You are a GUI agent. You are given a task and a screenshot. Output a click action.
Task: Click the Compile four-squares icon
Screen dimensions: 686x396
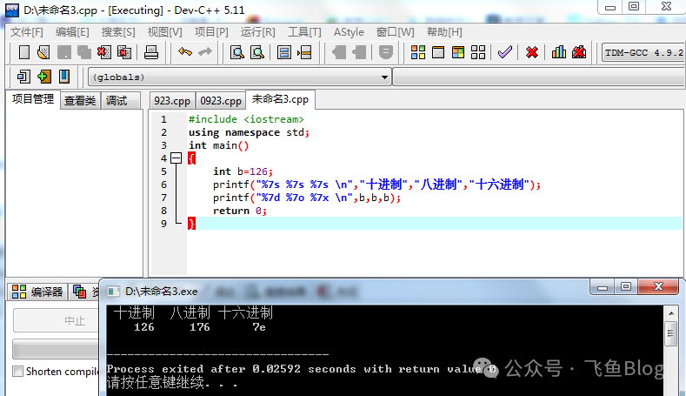(x=418, y=52)
